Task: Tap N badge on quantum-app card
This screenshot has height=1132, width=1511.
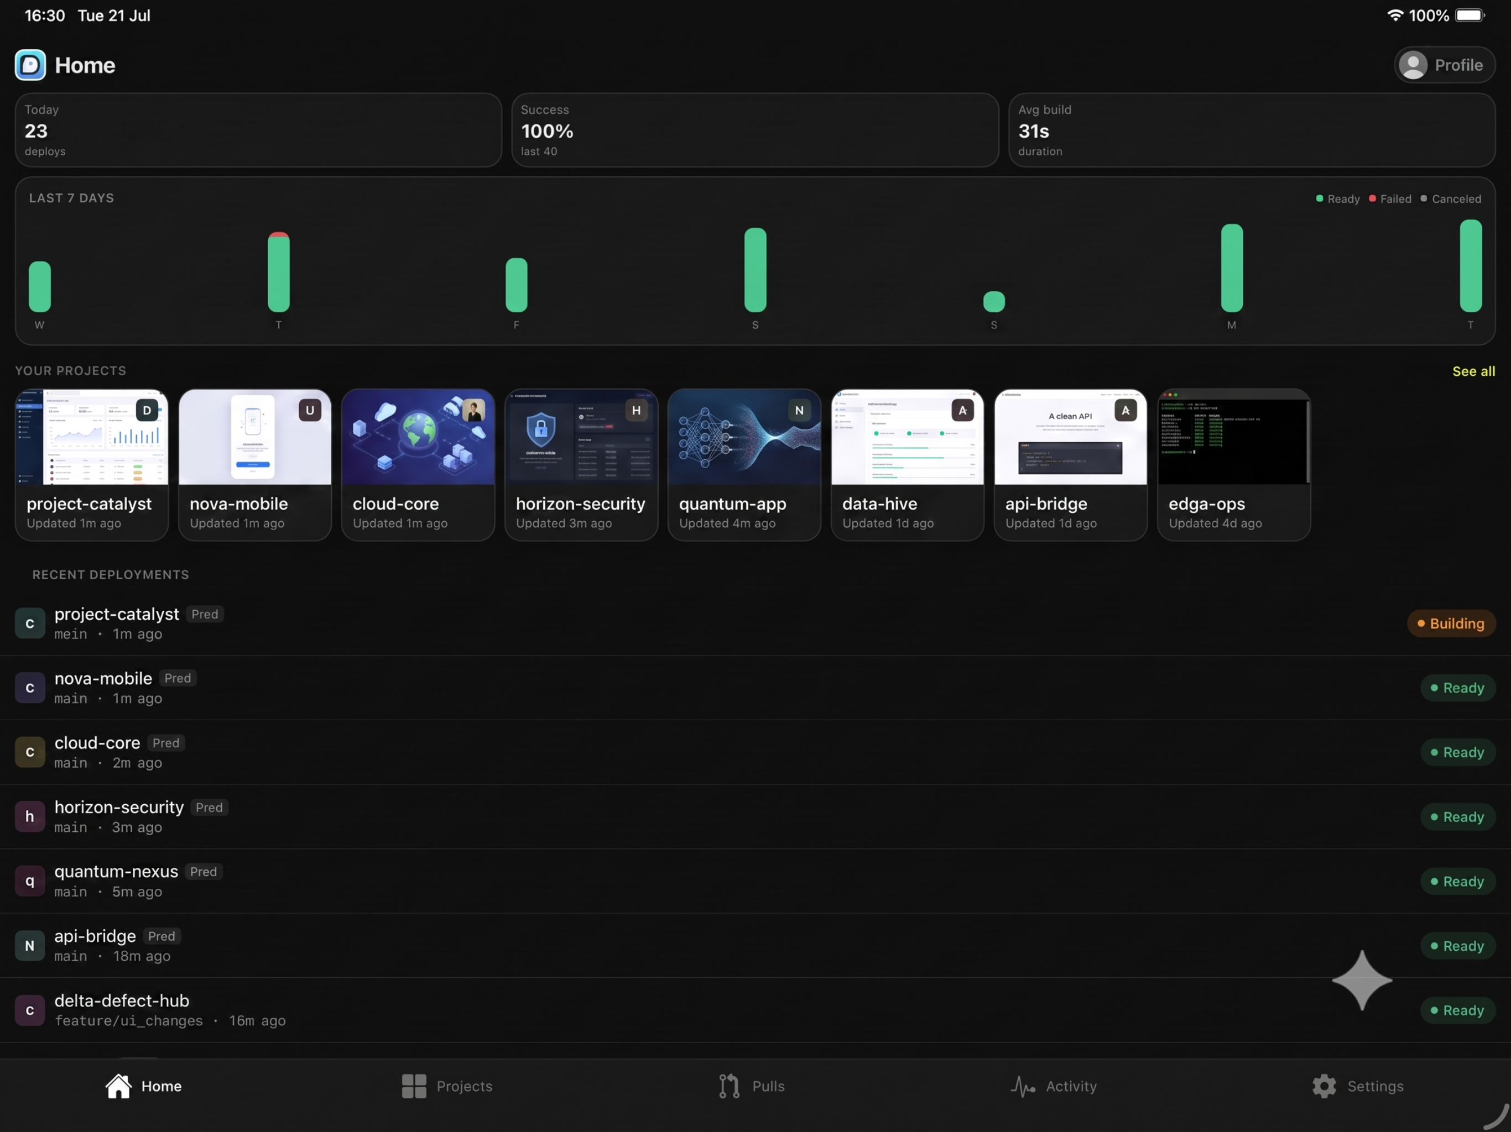Action: pos(799,410)
